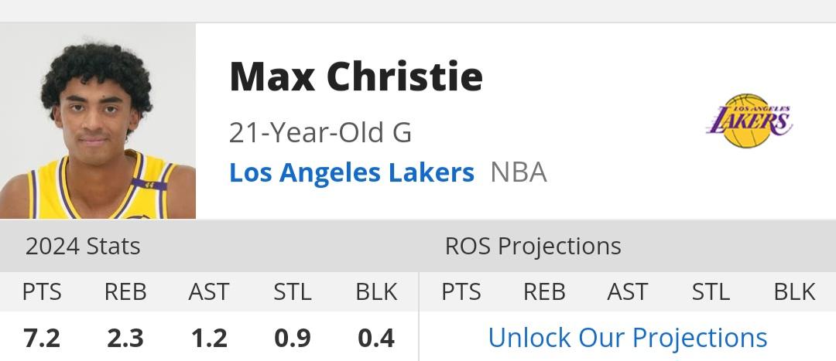
Task: Open the Los Angeles Lakers team link
Action: coord(351,172)
